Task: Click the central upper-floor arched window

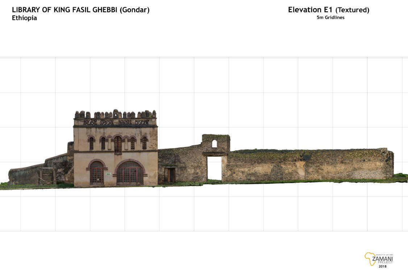Action: (x=118, y=144)
